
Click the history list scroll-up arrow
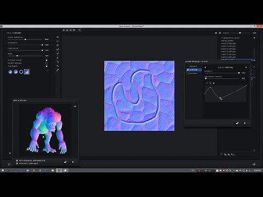[254, 38]
